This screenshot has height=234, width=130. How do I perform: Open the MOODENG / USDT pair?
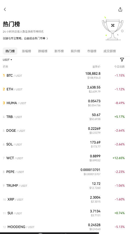click(x=65, y=227)
